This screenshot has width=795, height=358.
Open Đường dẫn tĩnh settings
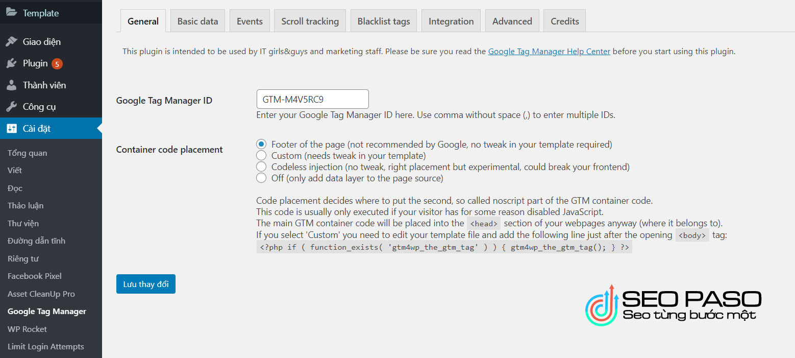(36, 241)
